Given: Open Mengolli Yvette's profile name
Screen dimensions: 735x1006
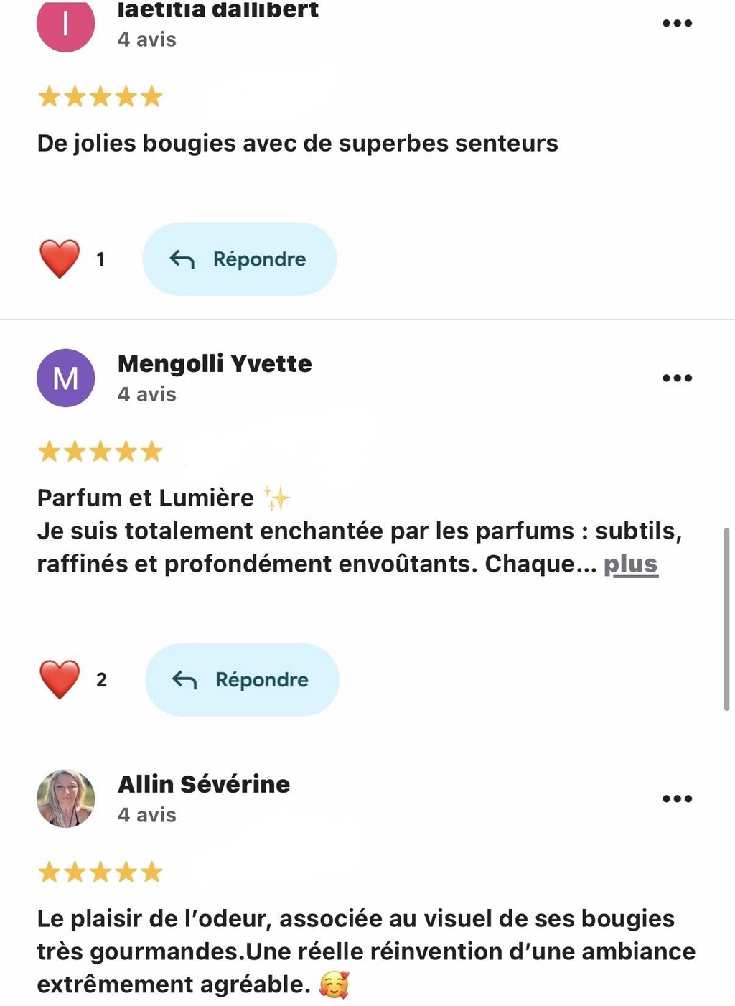Looking at the screenshot, I should point(215,363).
